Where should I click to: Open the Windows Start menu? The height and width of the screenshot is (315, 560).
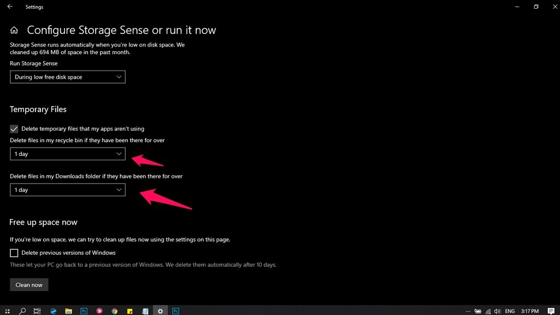7,311
